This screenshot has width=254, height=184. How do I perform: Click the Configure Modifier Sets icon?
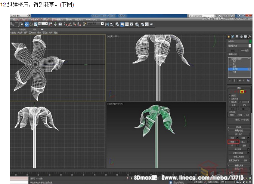point(248,80)
